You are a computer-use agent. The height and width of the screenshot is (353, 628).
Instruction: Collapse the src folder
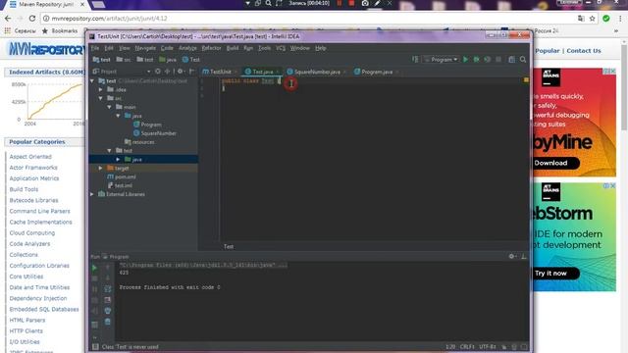click(101, 98)
